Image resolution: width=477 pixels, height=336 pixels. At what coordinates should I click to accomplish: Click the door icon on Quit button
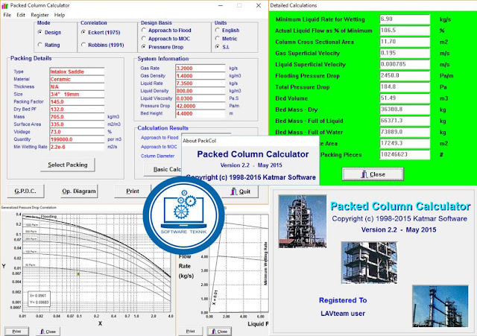[233, 191]
